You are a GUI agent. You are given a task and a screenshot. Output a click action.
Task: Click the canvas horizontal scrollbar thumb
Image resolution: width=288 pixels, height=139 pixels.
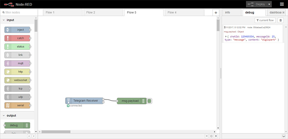[x=56, y=132]
